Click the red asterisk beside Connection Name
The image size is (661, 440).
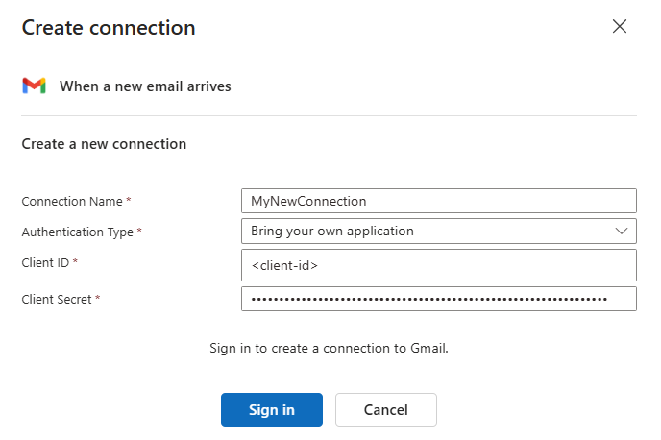pos(129,201)
